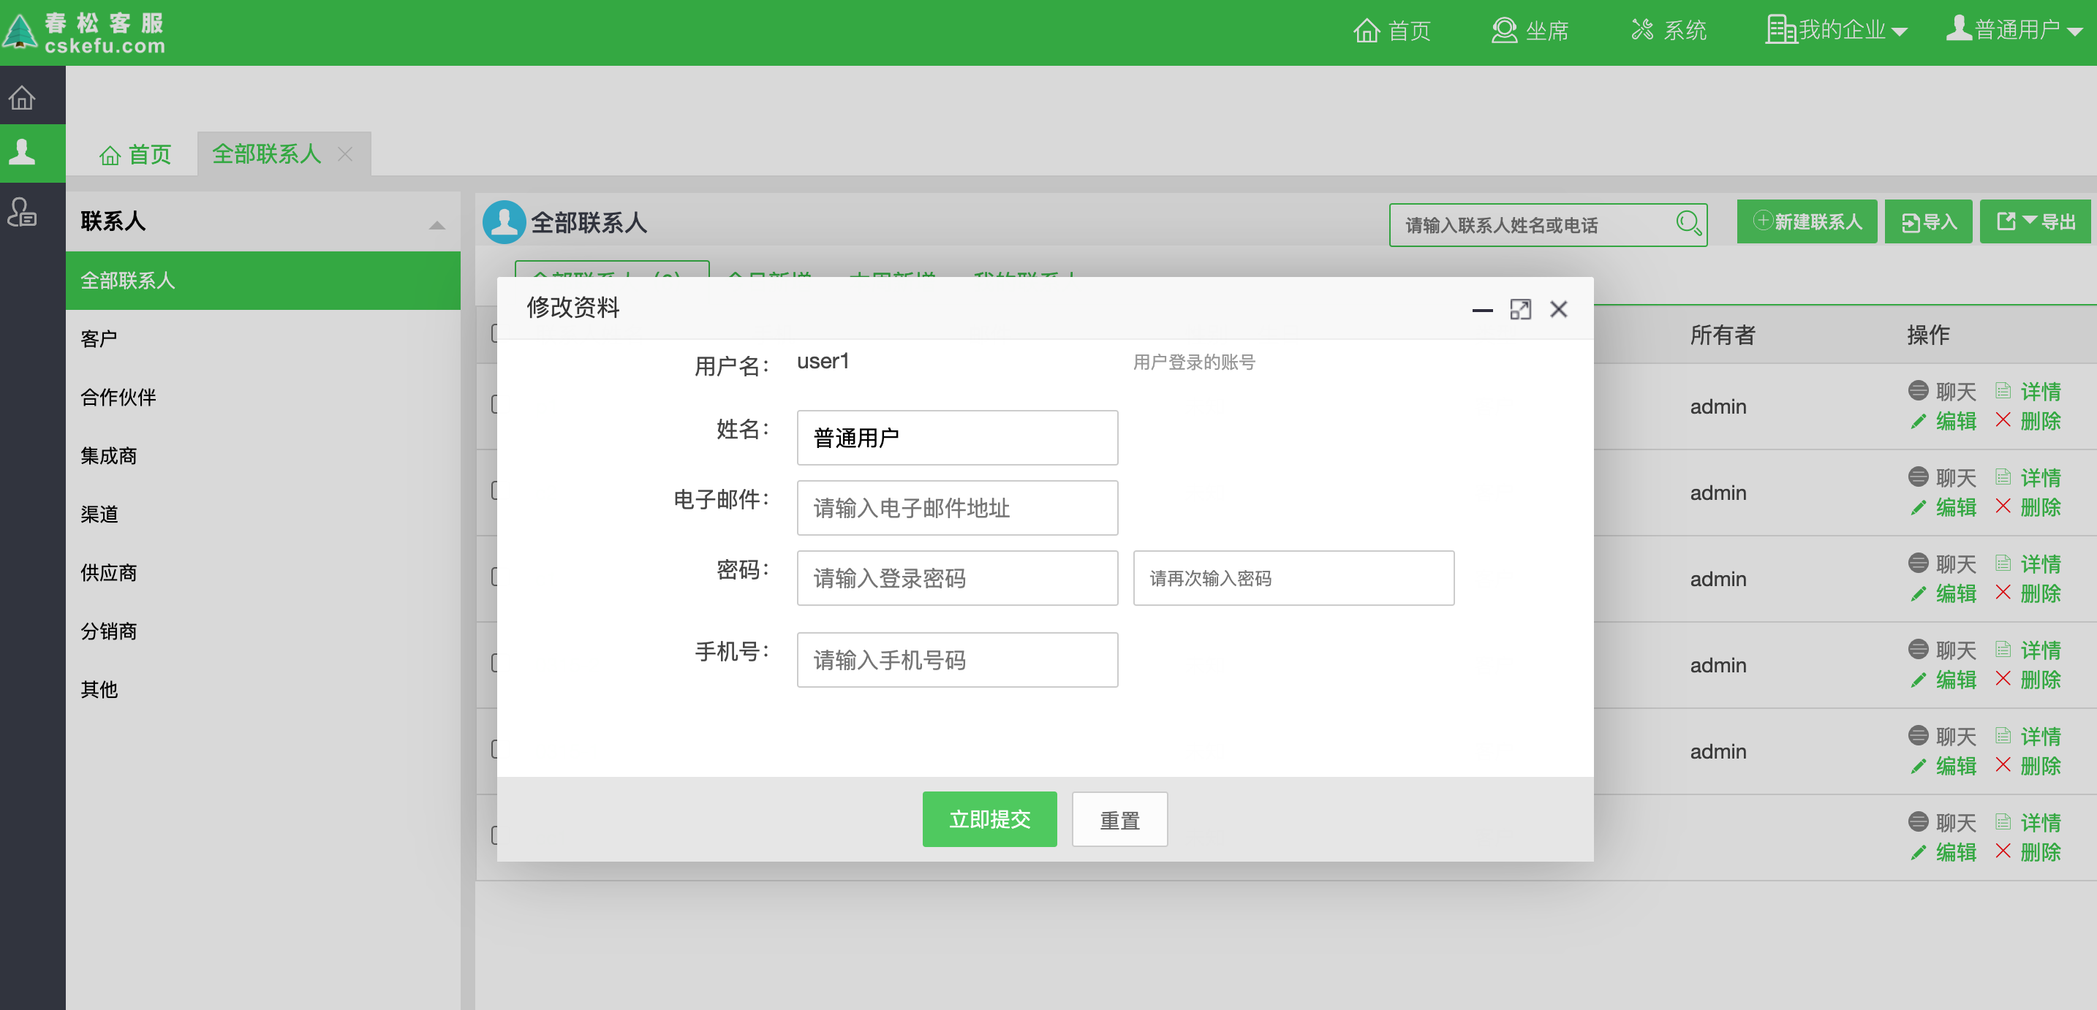Screen dimensions: 2097x1010
Task: Click the 立即提交 submit button
Action: [989, 819]
